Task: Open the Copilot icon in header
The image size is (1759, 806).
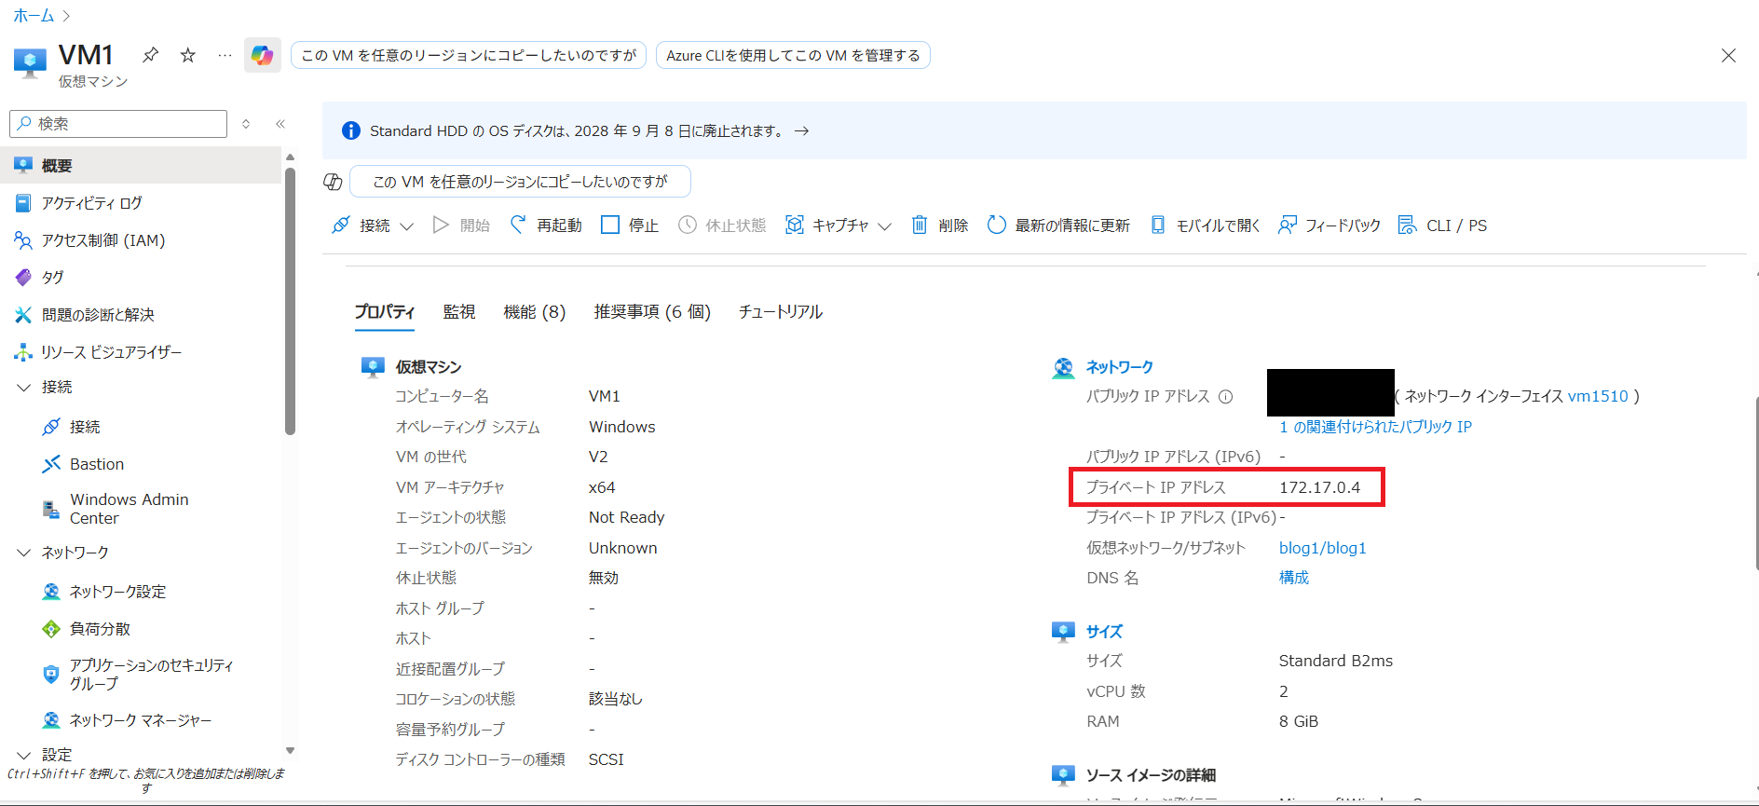Action: click(x=262, y=55)
